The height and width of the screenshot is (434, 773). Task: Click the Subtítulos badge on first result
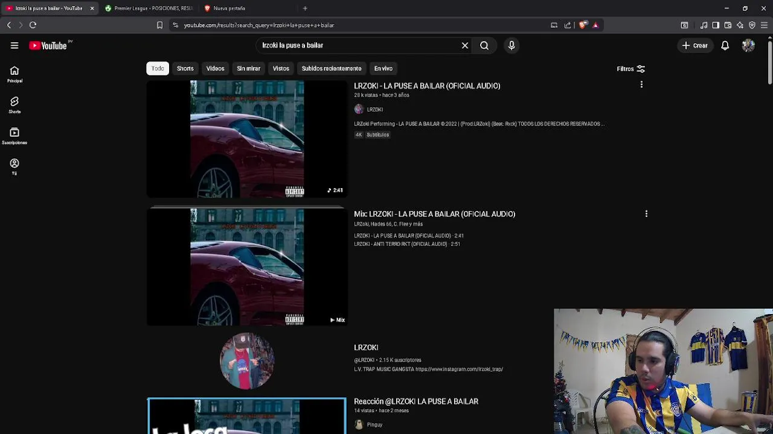378,135
